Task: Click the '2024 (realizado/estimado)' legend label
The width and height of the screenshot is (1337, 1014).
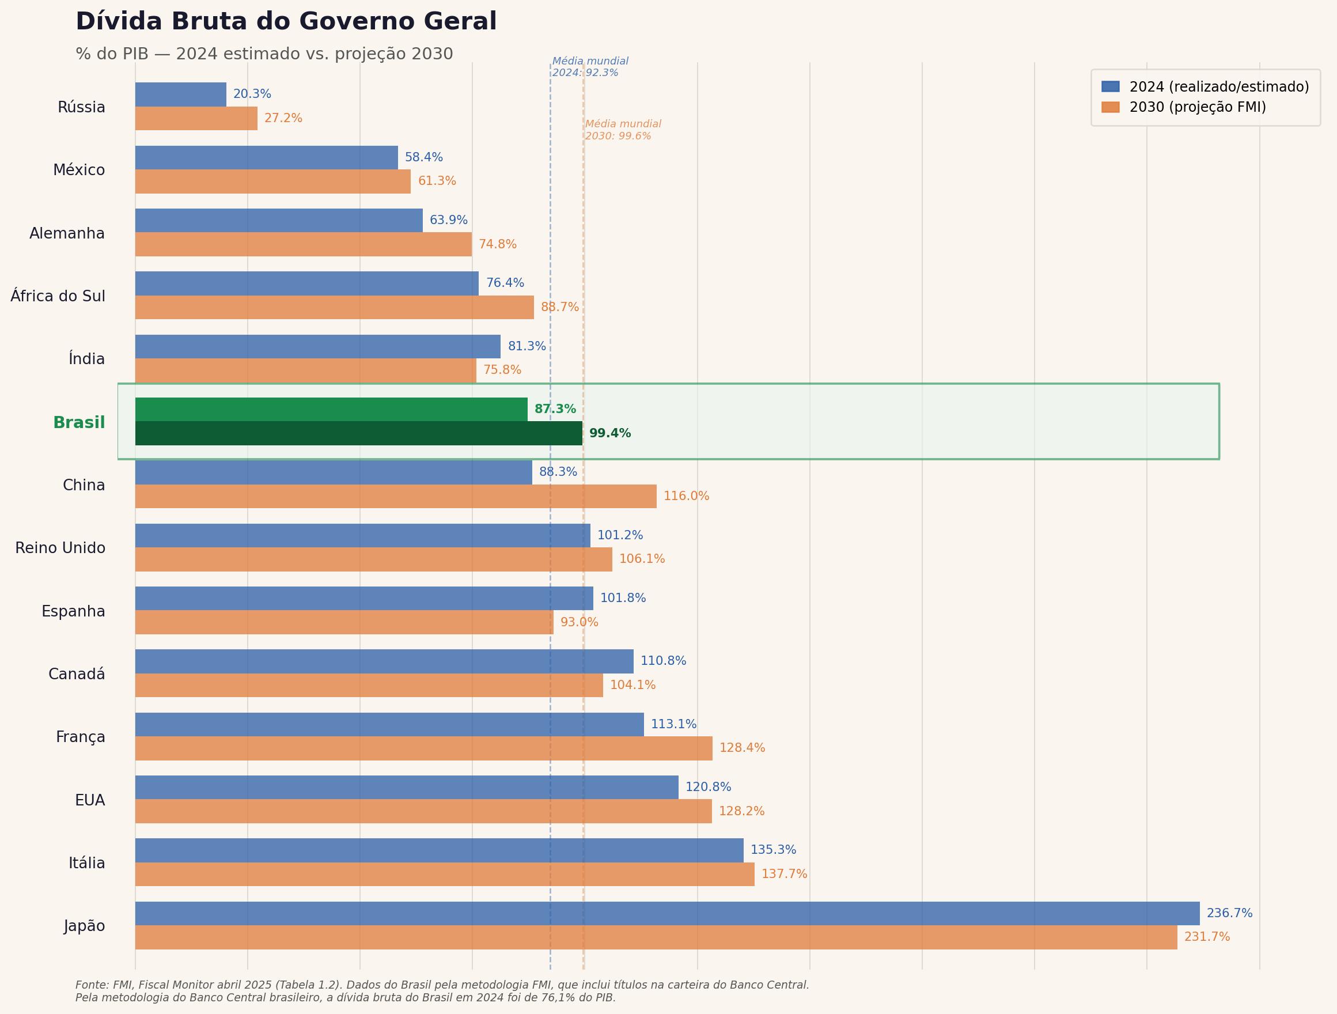Action: (1218, 87)
